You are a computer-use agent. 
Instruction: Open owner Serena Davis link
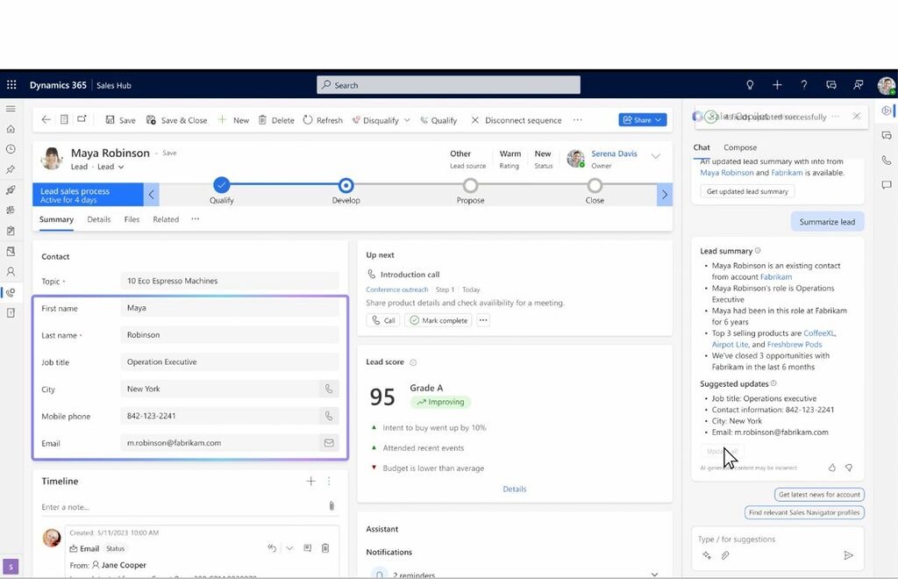point(614,154)
